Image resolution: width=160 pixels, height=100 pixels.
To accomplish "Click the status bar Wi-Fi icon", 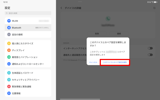I will click(152, 2).
